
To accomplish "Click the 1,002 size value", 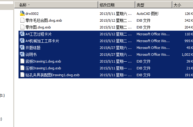I will 187,55.
